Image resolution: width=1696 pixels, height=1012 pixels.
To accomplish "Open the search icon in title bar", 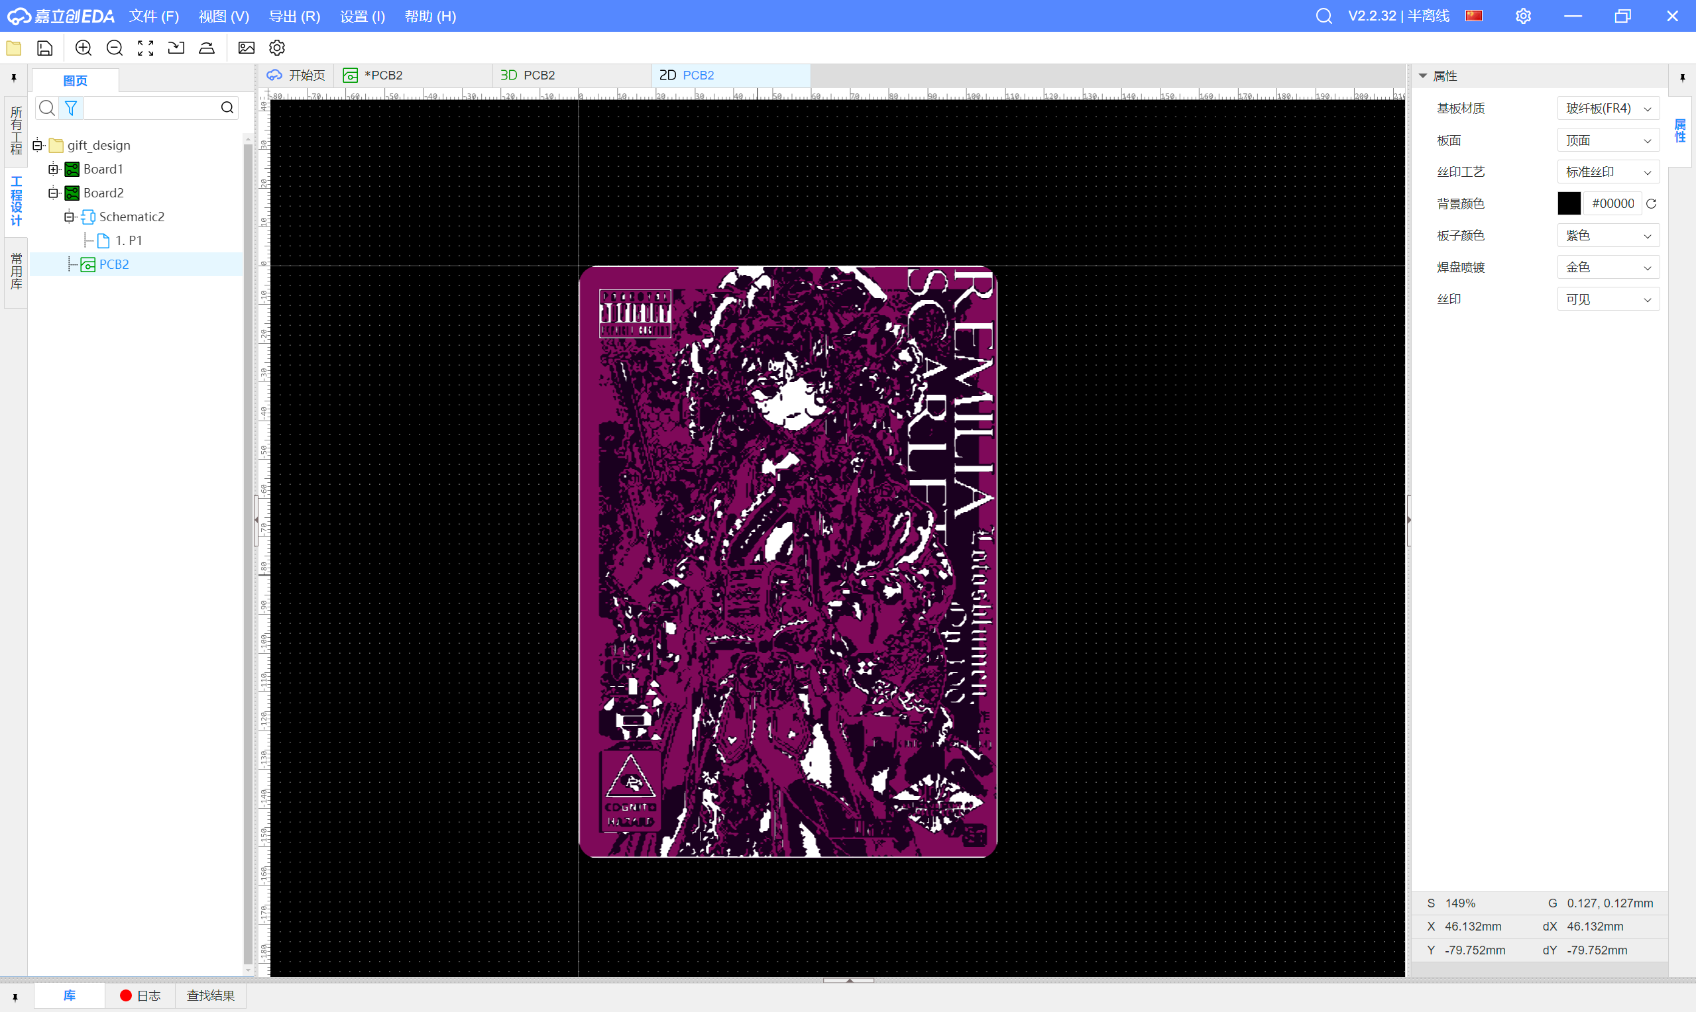I will pyautogui.click(x=1324, y=16).
